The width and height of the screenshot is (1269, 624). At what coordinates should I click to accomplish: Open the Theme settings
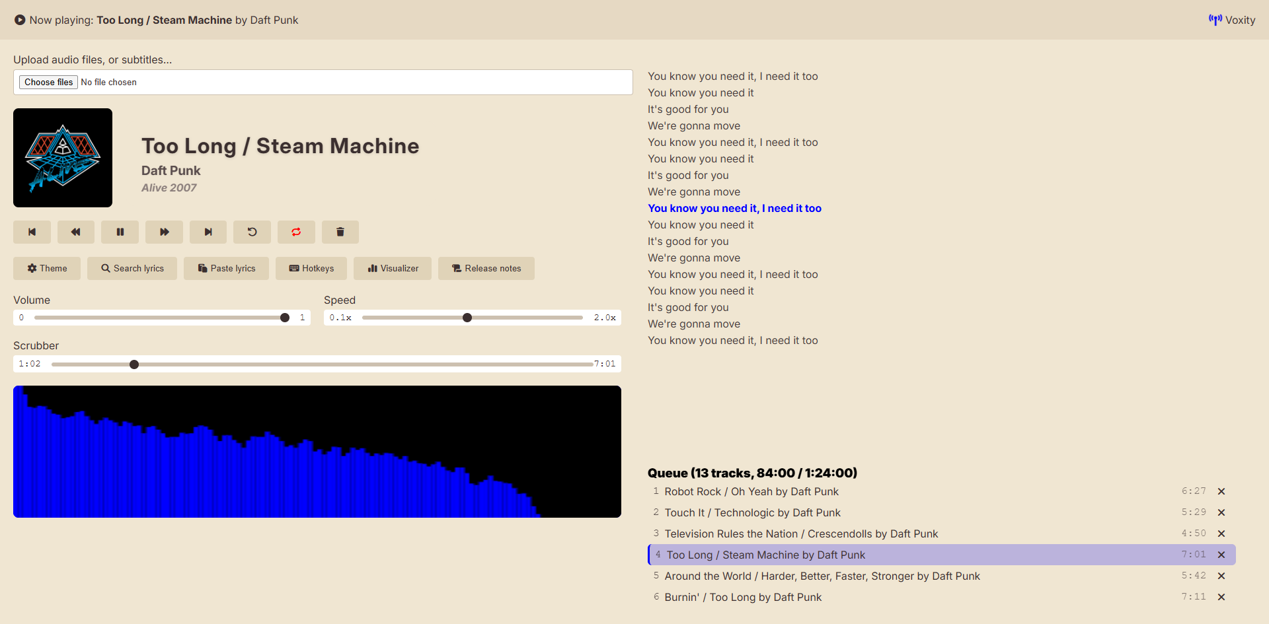pos(47,268)
